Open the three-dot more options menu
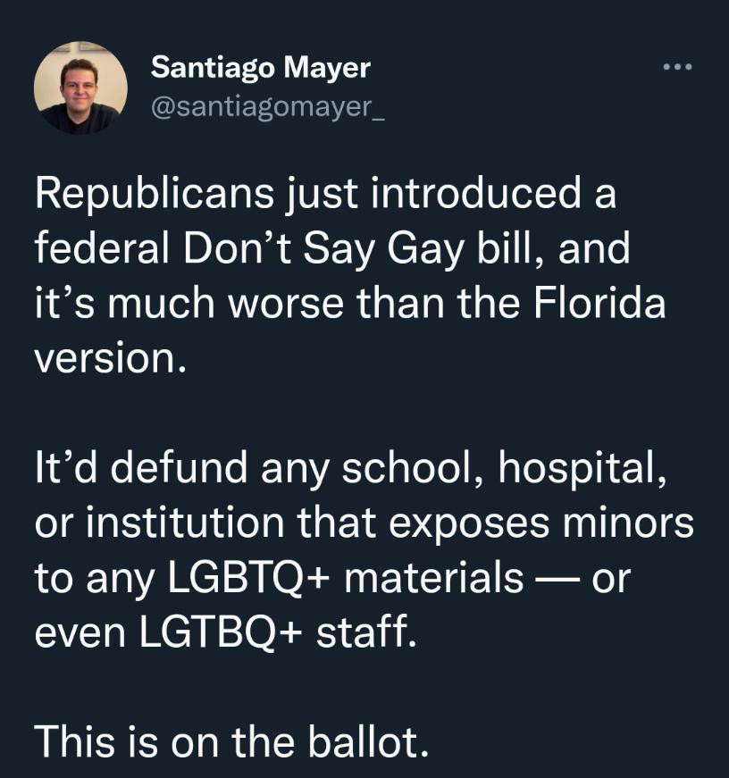This screenshot has width=729, height=778. coord(678,67)
